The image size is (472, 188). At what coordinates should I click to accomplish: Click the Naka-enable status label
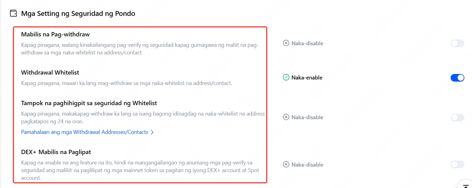point(307,78)
